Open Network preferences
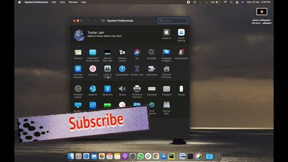Image resolution: width=288 pixels, height=162 pixels. (x=93, y=89)
